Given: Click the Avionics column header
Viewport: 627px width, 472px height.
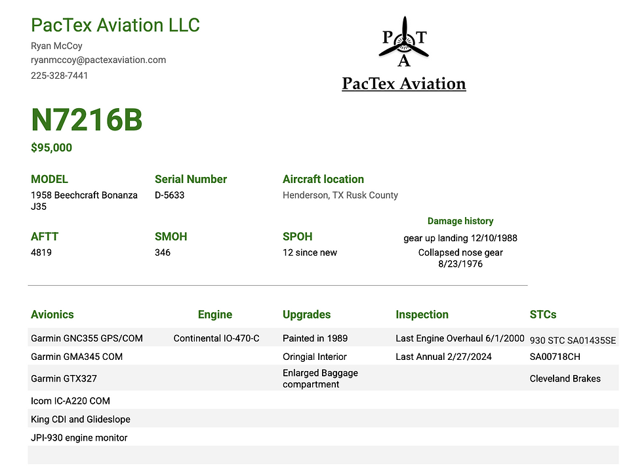Looking at the screenshot, I should pyautogui.click(x=52, y=315).
